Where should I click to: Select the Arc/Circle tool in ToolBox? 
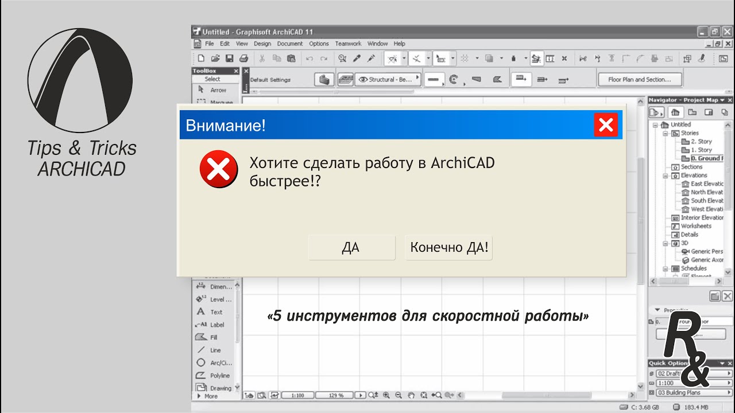[214, 363]
